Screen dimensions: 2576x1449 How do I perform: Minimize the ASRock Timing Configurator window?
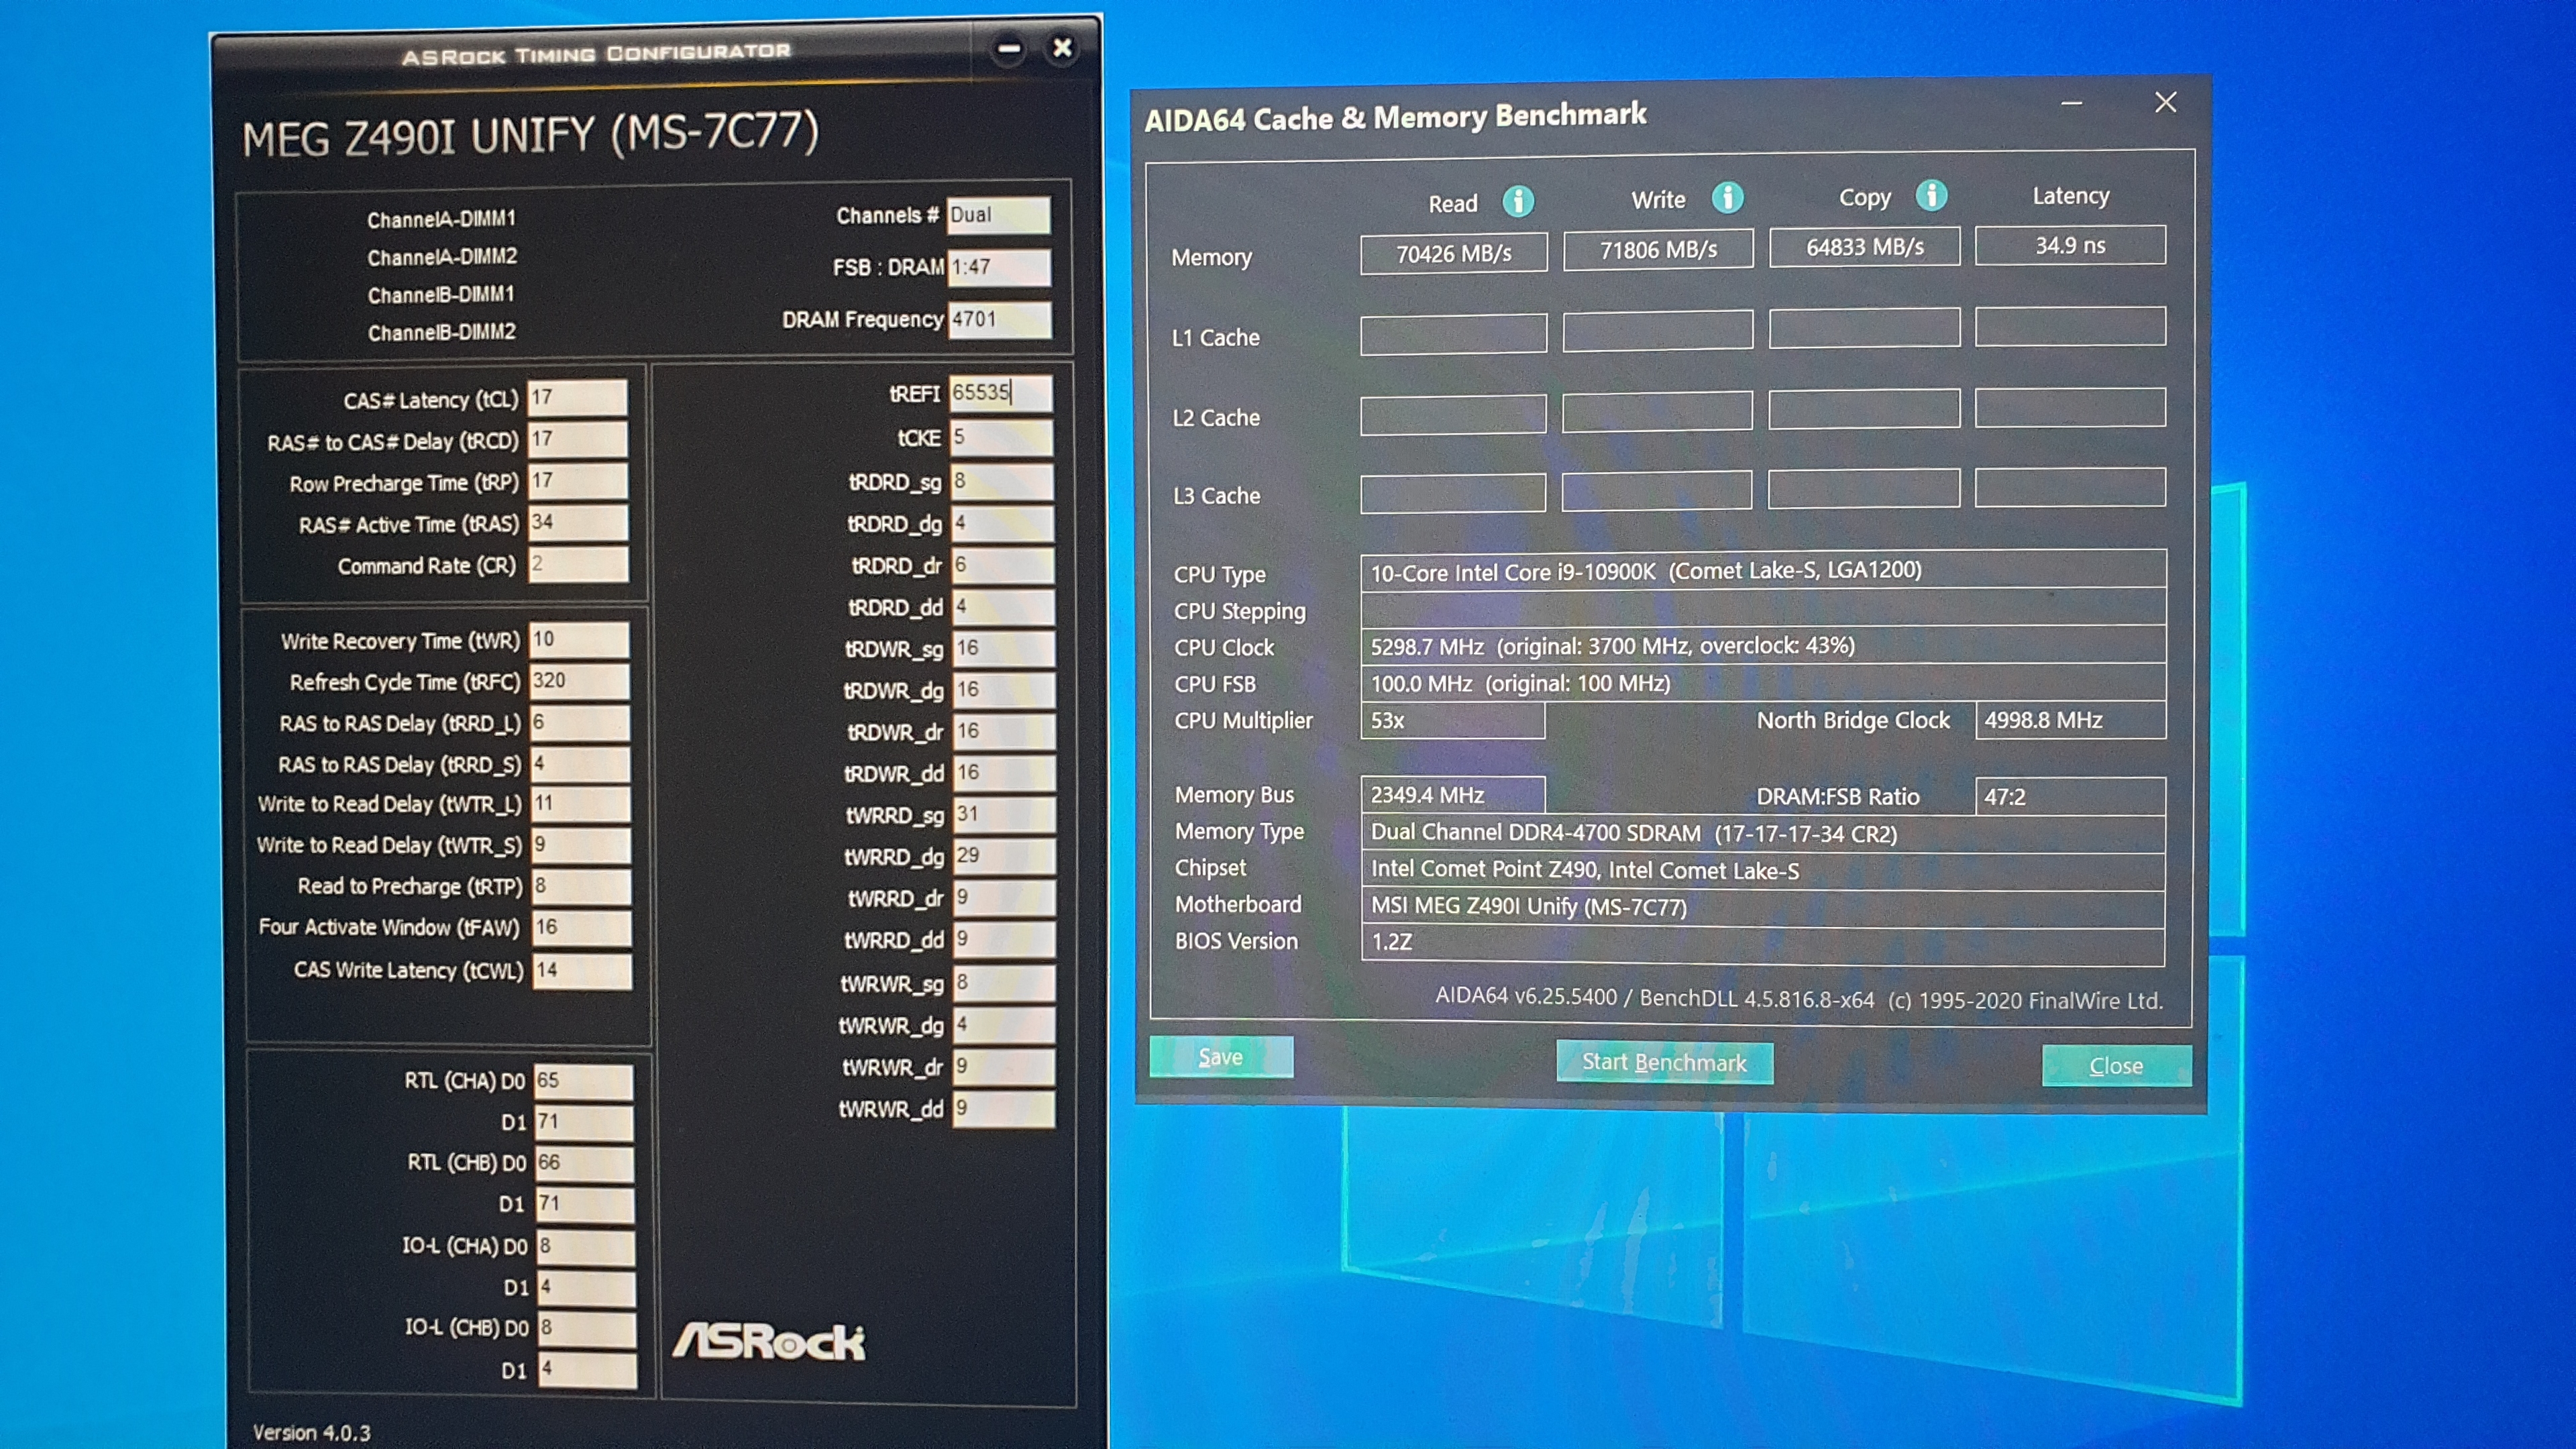(x=1009, y=48)
